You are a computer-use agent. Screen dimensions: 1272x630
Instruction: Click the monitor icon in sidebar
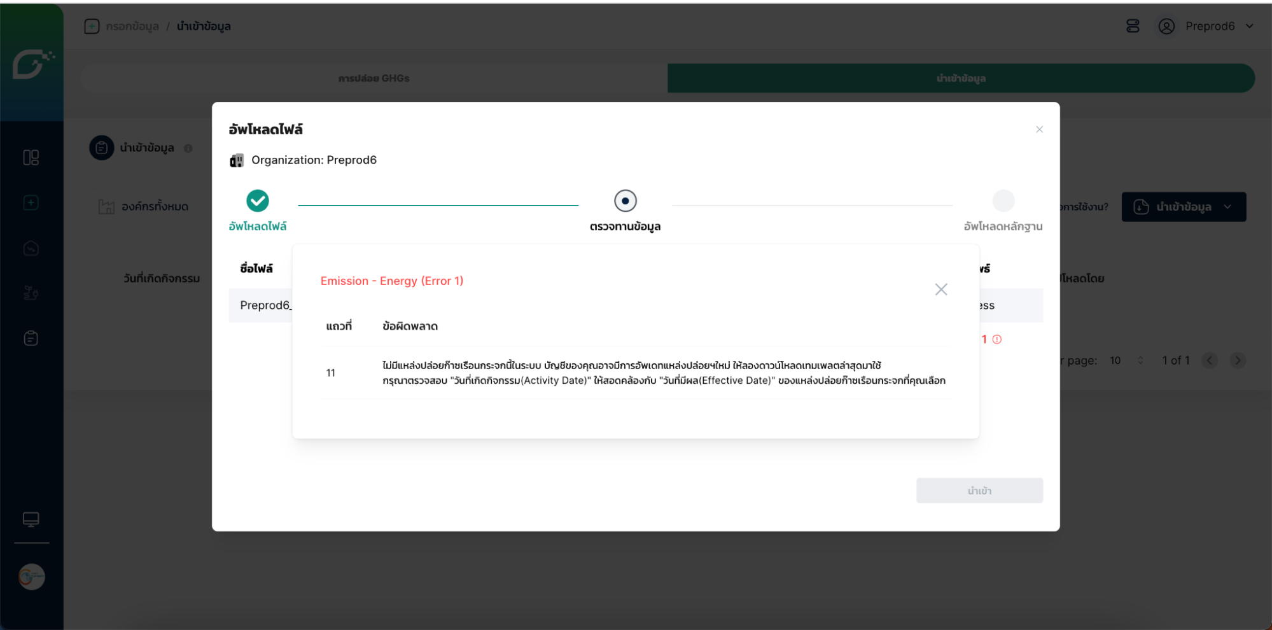(x=31, y=519)
